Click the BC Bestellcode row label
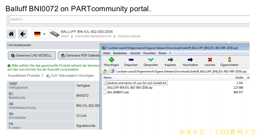The image size is (257, 137). pyautogui.click(x=41, y=96)
